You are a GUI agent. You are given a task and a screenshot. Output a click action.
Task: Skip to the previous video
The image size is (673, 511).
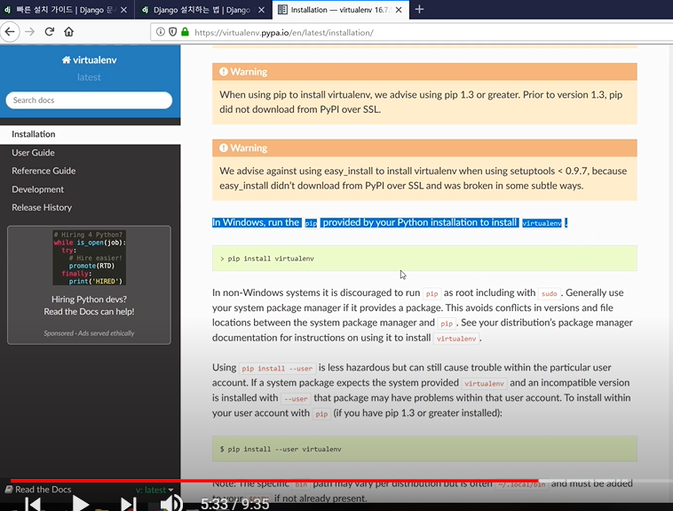click(33, 504)
